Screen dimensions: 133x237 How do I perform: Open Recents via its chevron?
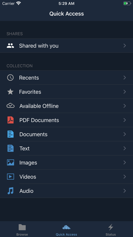click(x=125, y=78)
